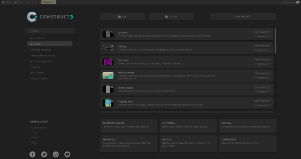The image size is (301, 159).
Task: Click the Eat 'em all thumbnail
Action: [x=108, y=62]
